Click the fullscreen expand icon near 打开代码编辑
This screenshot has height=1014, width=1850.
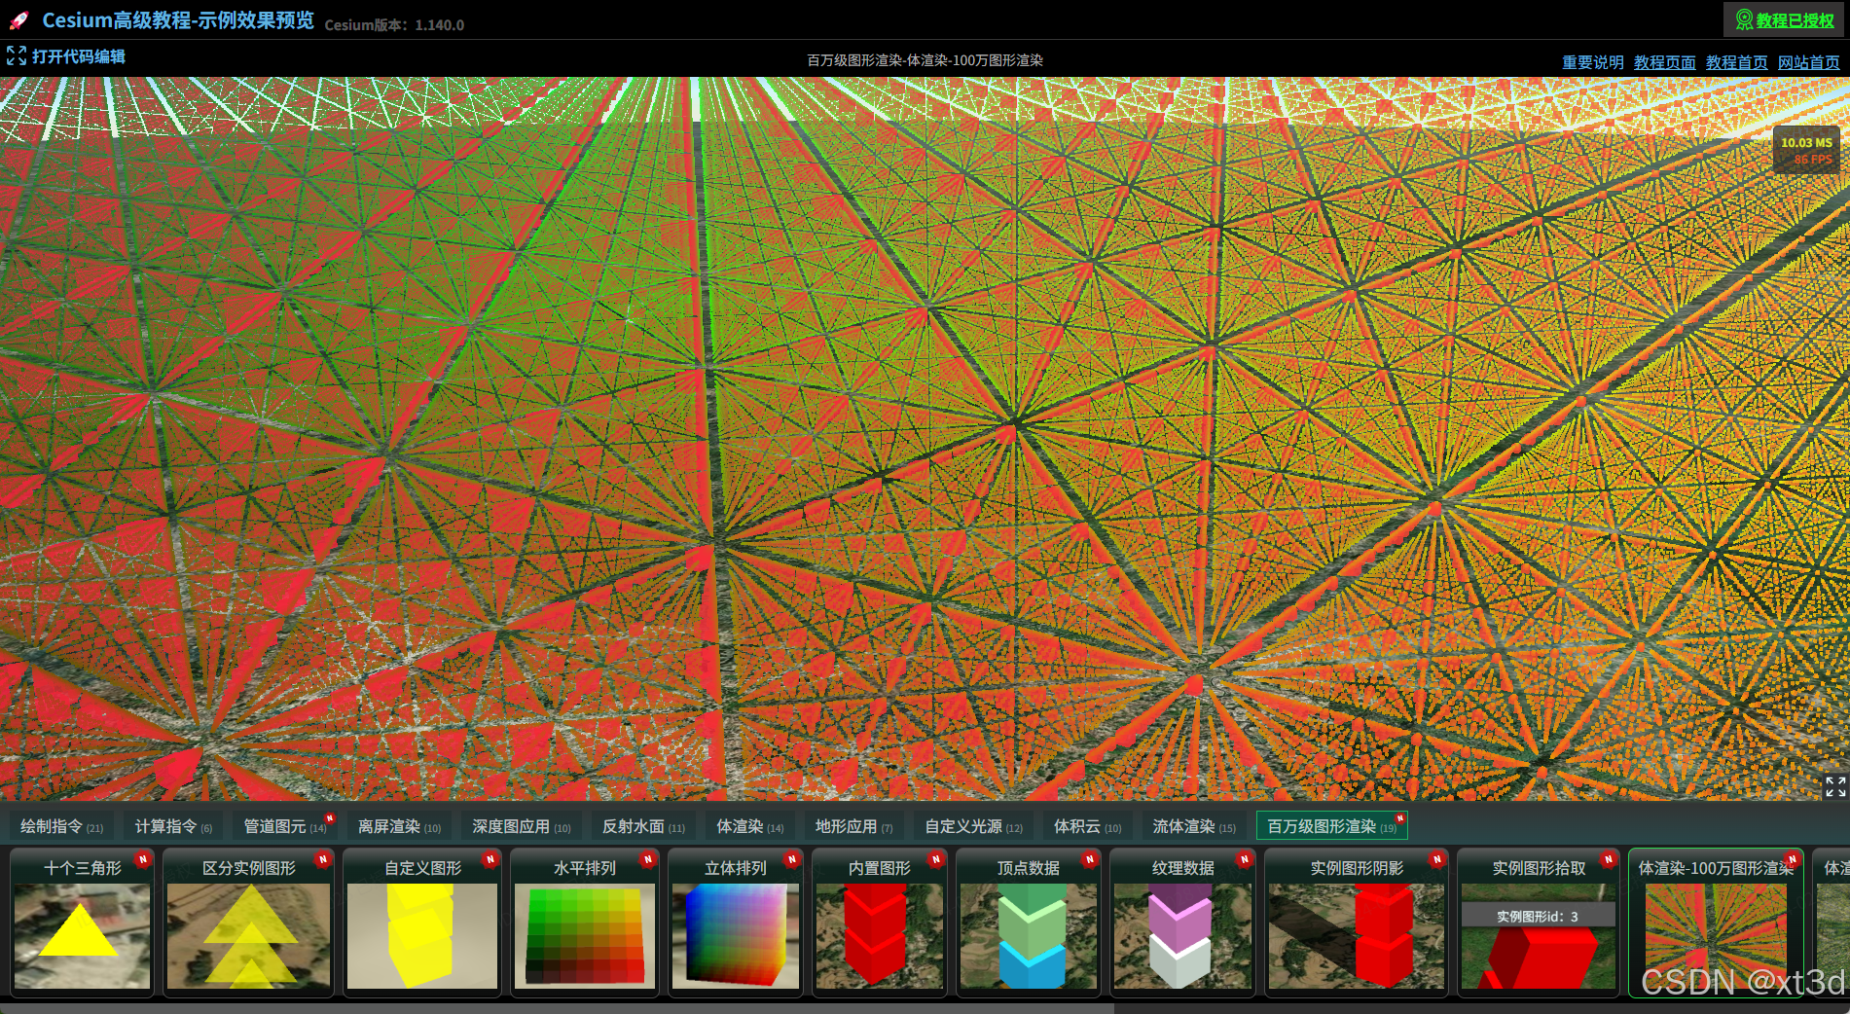click(x=17, y=56)
